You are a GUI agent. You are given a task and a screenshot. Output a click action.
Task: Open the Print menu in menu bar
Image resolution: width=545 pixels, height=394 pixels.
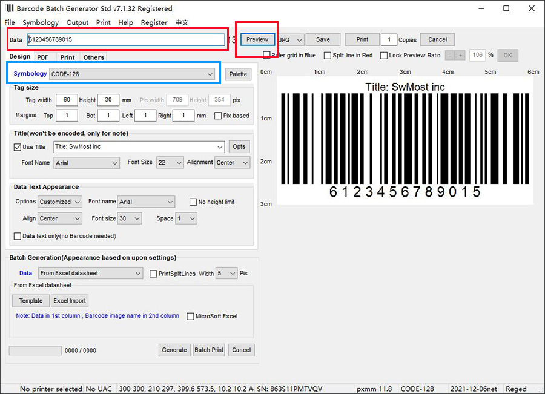(x=103, y=22)
